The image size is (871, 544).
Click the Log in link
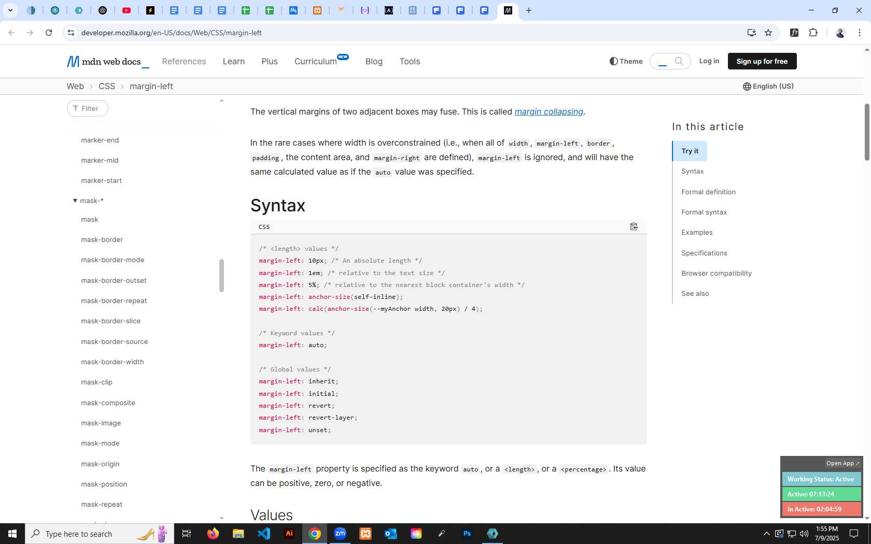(709, 61)
